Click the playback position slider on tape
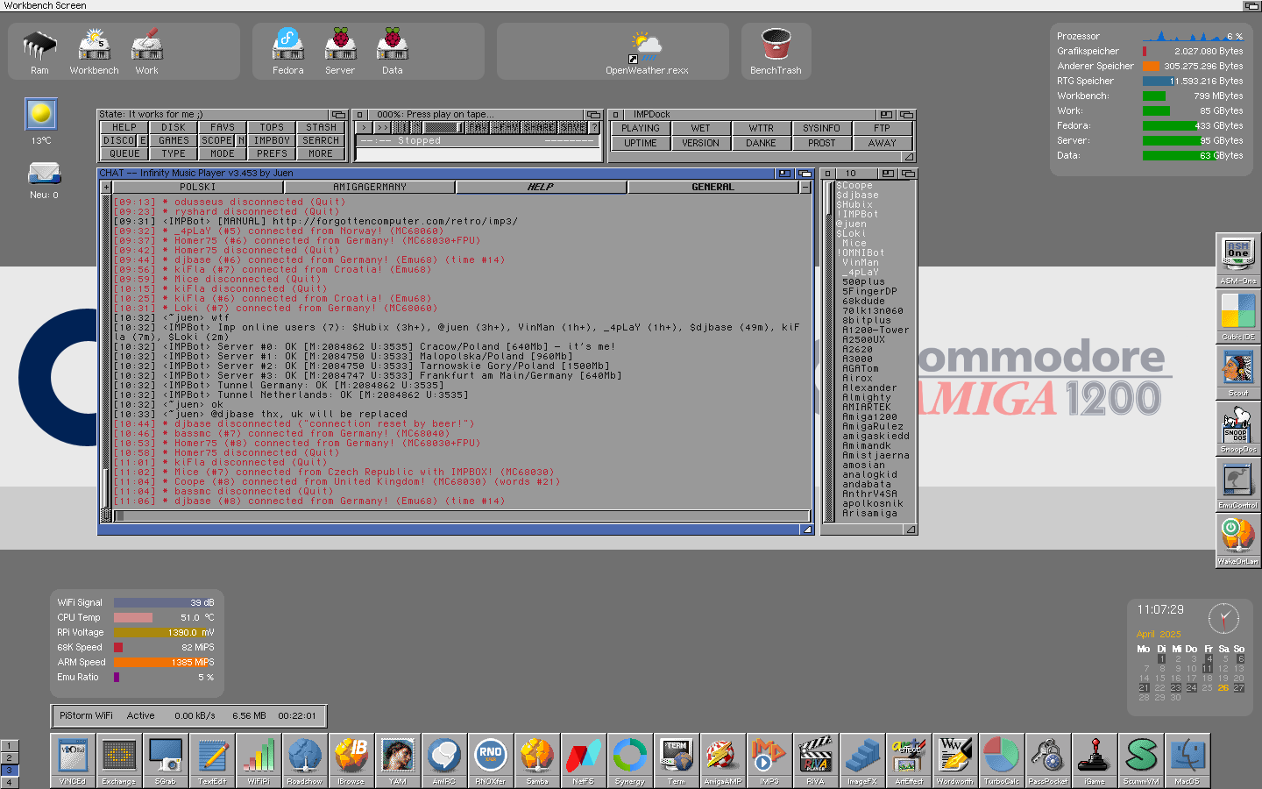Image resolution: width=1262 pixels, height=789 pixels. (443, 128)
